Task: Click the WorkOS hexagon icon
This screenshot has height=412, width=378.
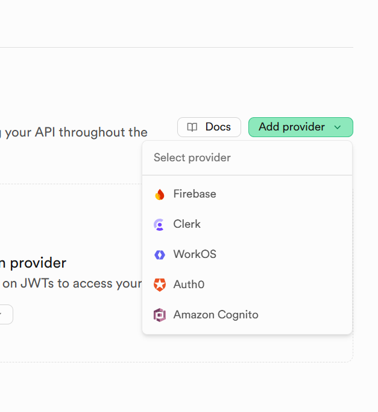Action: [160, 255]
